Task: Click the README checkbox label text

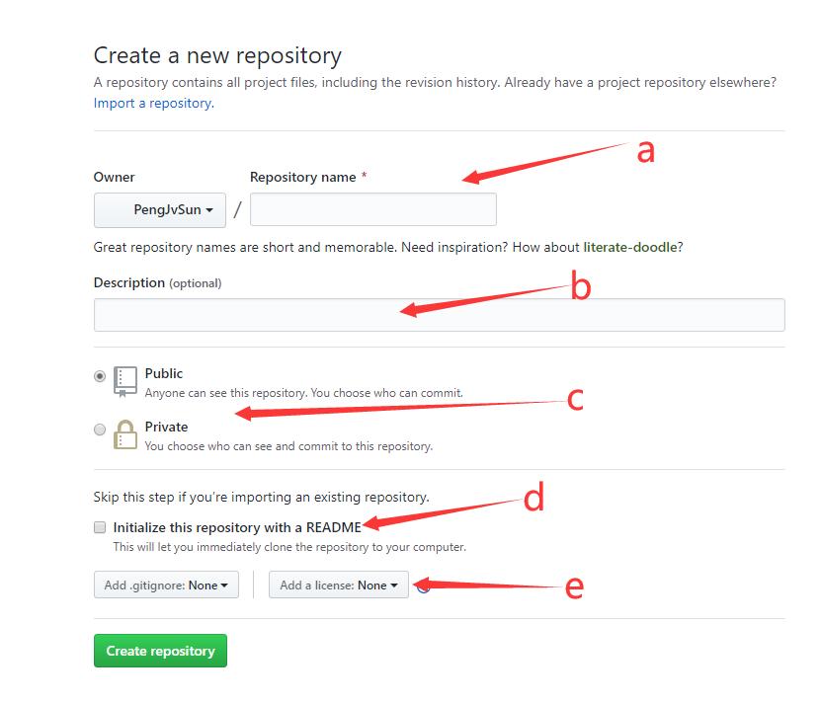Action: pyautogui.click(x=237, y=527)
